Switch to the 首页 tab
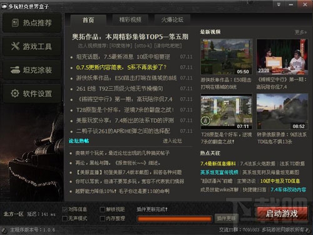The height and width of the screenshot is (235, 313). [88, 20]
